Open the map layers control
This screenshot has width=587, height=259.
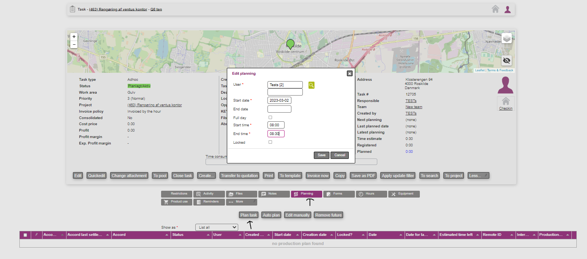coord(506,38)
